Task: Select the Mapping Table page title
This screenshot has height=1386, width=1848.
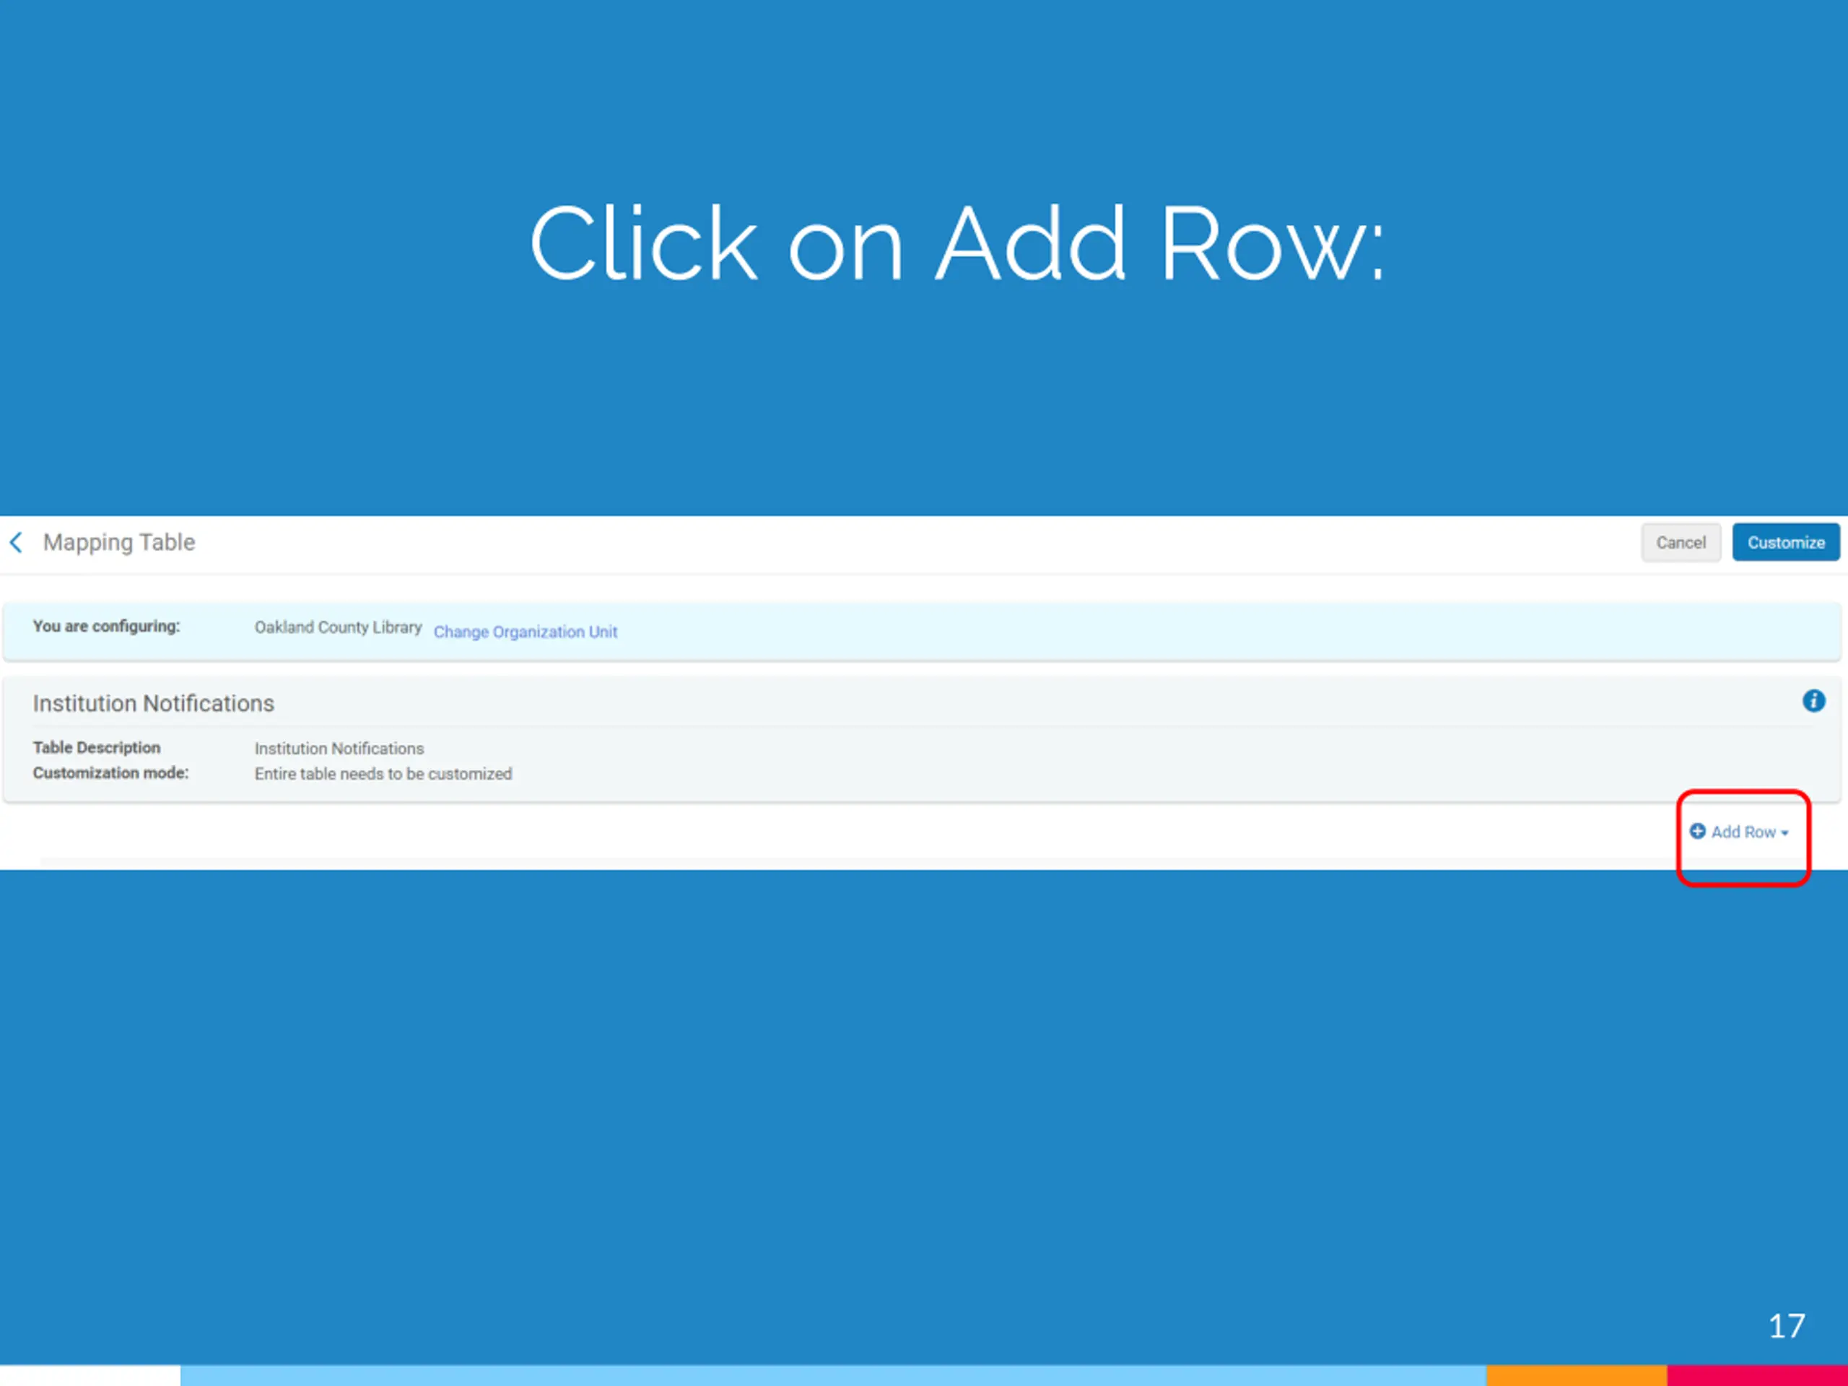Action: (x=119, y=542)
